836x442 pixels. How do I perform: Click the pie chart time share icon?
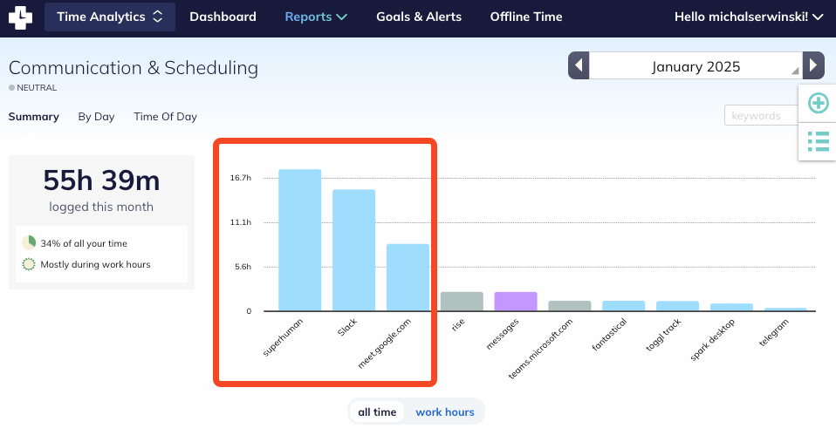point(29,242)
